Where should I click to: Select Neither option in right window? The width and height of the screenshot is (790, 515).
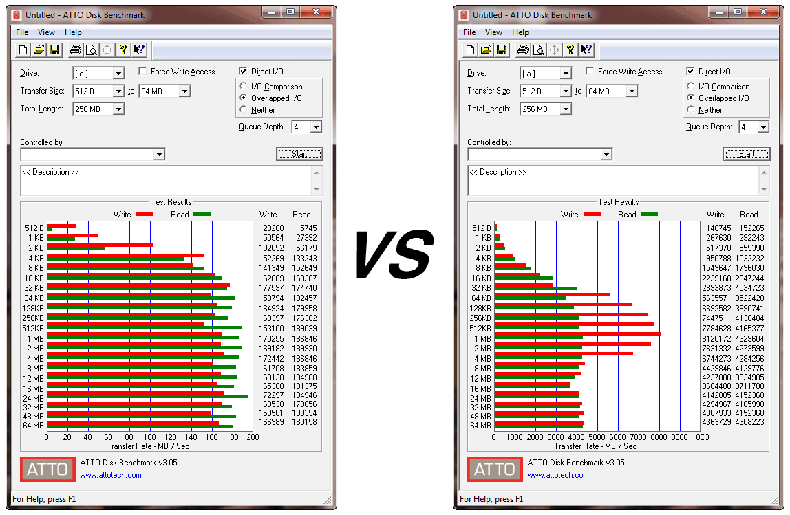click(x=691, y=109)
